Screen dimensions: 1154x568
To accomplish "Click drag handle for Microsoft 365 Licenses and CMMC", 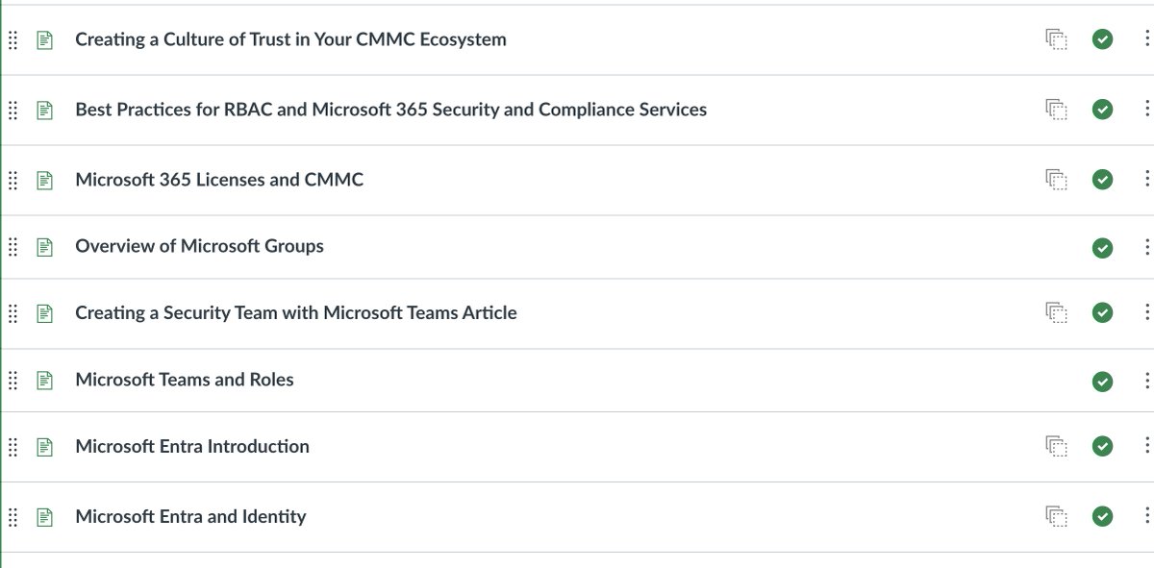I will click(x=13, y=181).
